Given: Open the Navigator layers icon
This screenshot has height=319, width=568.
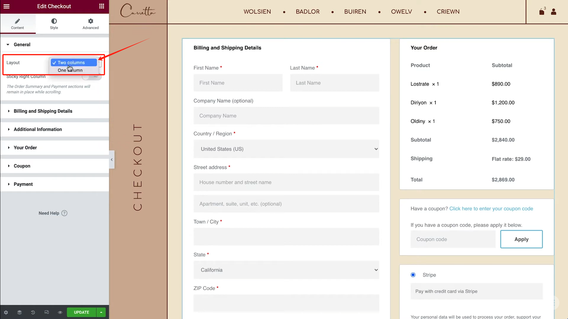Looking at the screenshot, I should coord(19,312).
